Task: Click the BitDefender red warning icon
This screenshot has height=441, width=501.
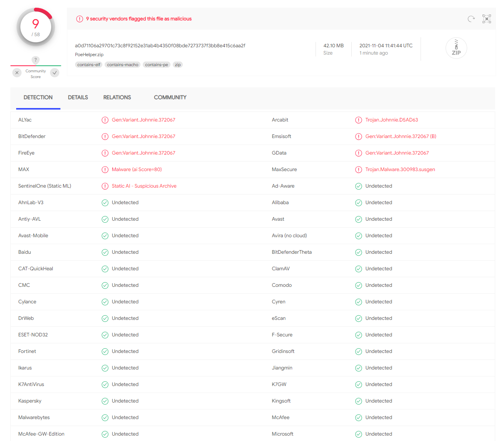Action: coord(105,136)
